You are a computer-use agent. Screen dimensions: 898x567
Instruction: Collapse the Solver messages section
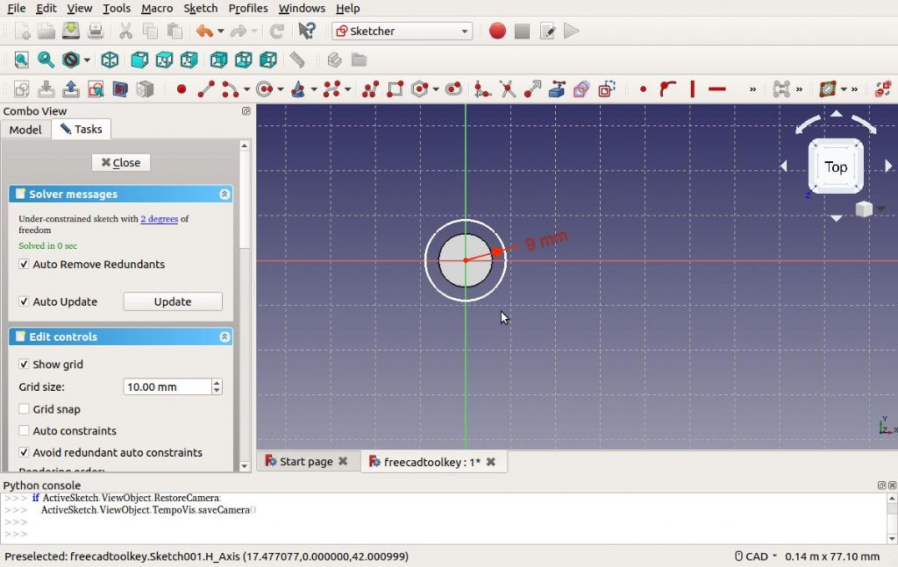[x=224, y=195]
